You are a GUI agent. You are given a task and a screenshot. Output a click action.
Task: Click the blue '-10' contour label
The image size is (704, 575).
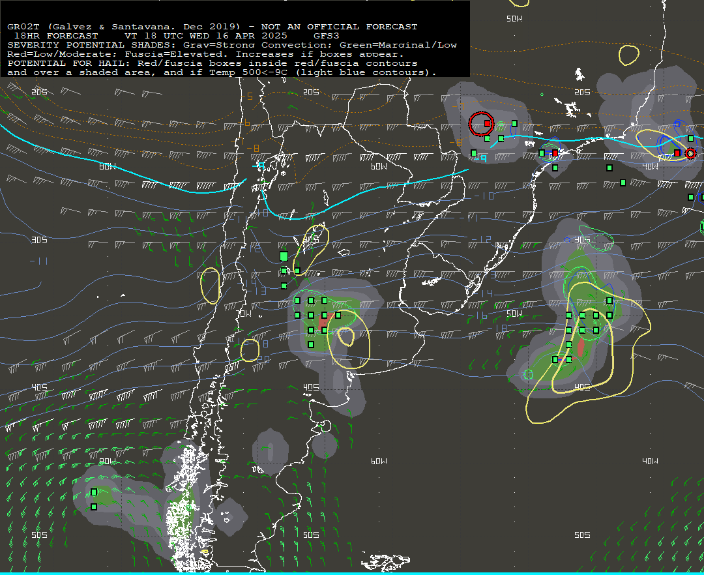485,196
